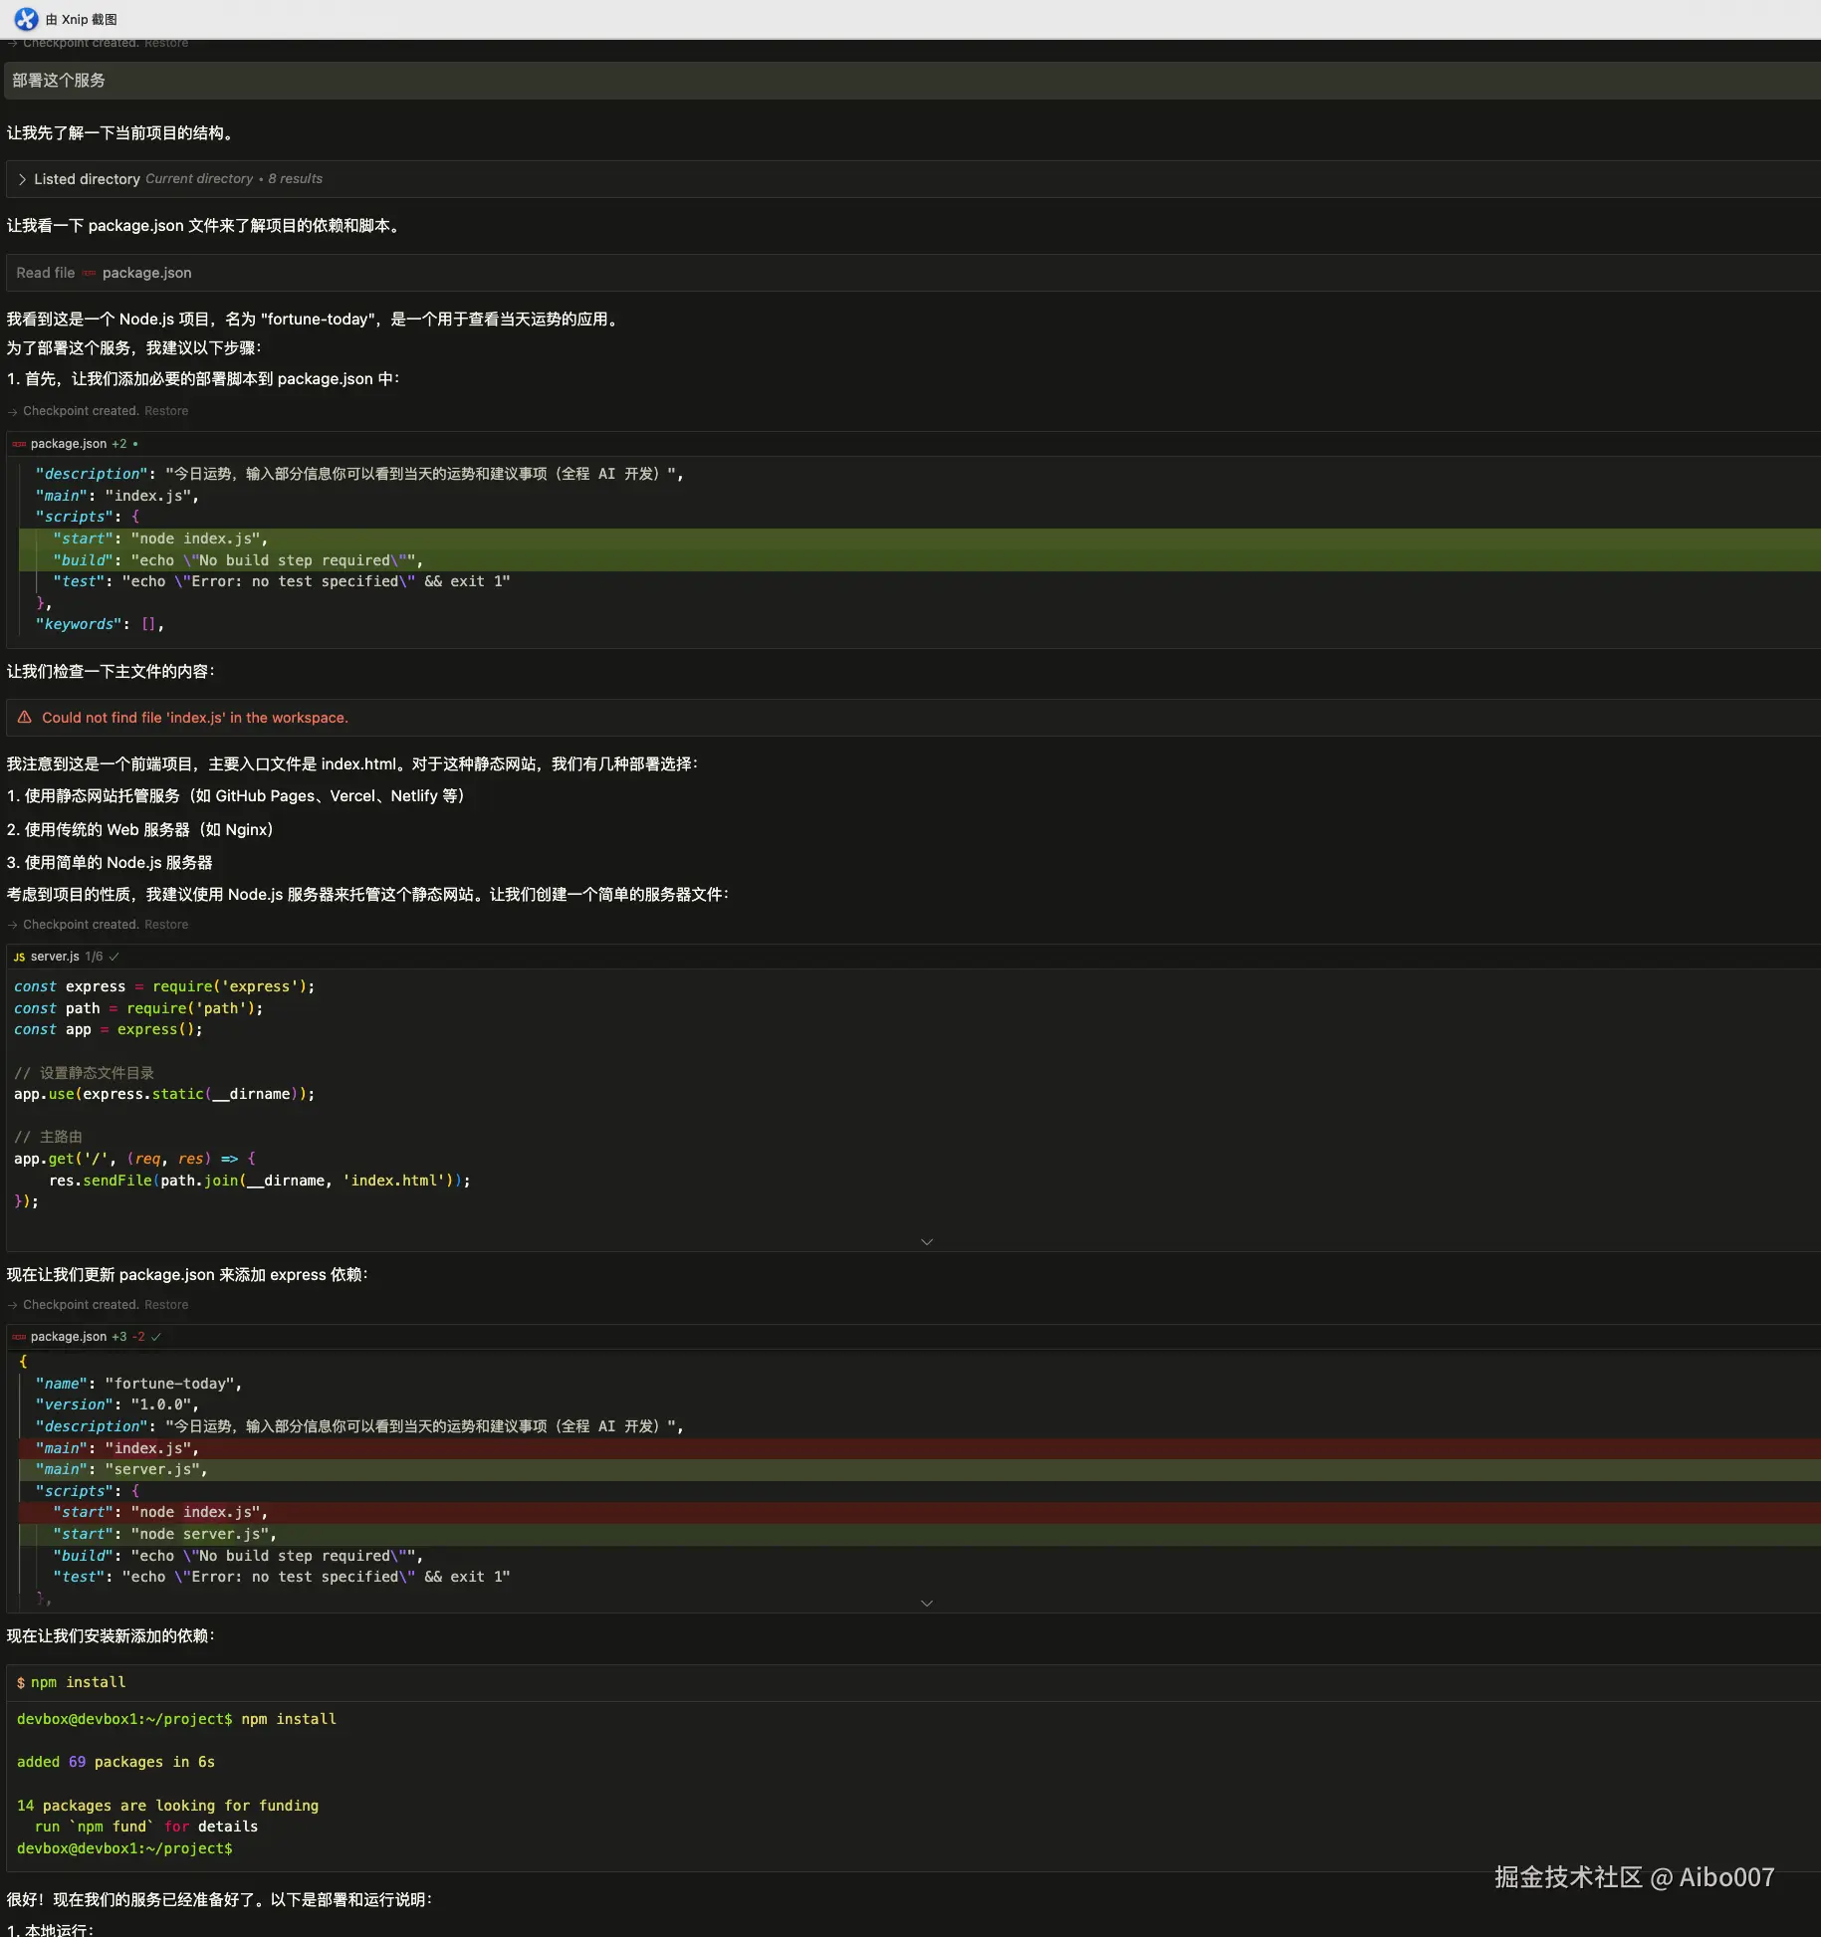Screen dimensions: 1821x1937
Task: Open the server.js 1/6 file header
Action: pyautogui.click(x=913, y=957)
